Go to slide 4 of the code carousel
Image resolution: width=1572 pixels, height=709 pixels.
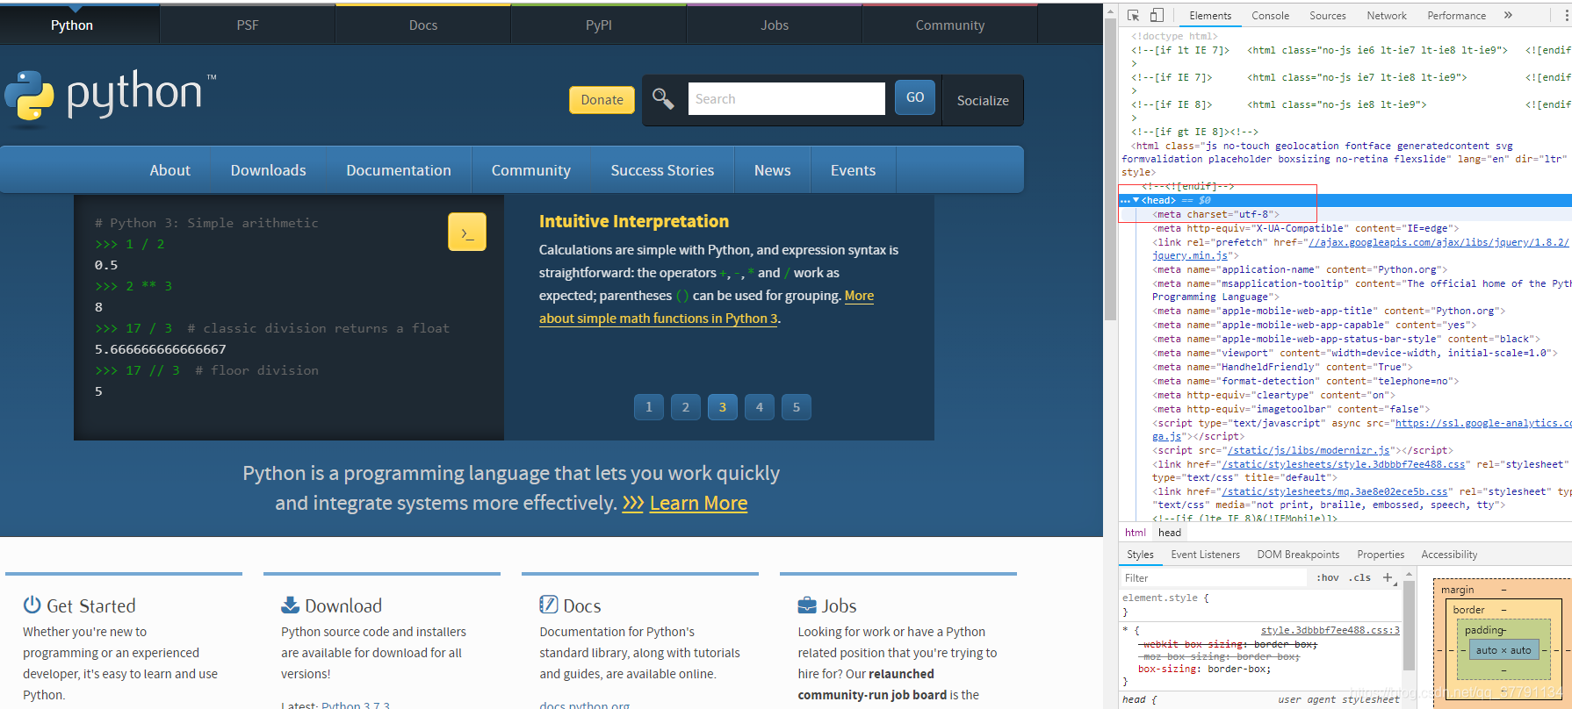(x=760, y=407)
